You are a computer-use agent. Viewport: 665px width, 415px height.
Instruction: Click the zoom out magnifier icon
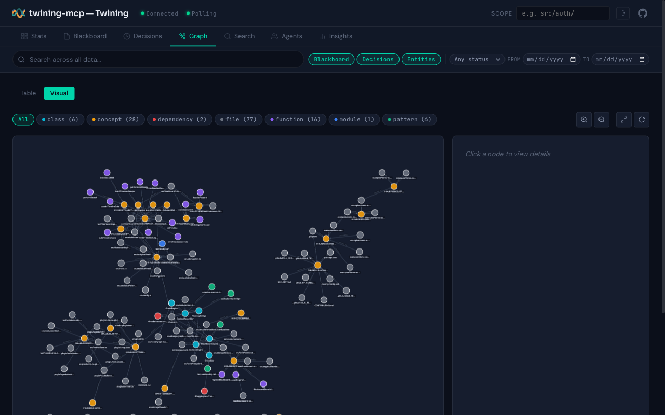tap(601, 119)
